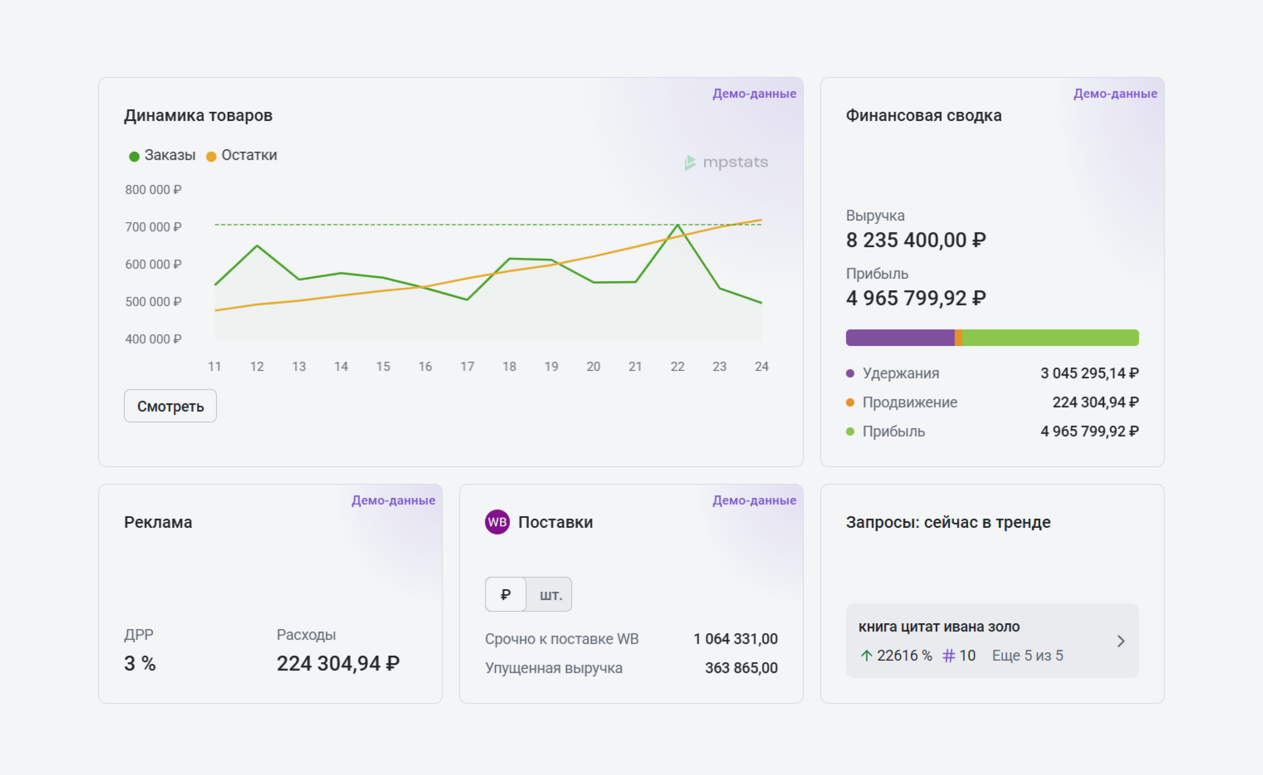Click the hash rank icon next to 10
This screenshot has width=1263, height=775.
click(949, 655)
